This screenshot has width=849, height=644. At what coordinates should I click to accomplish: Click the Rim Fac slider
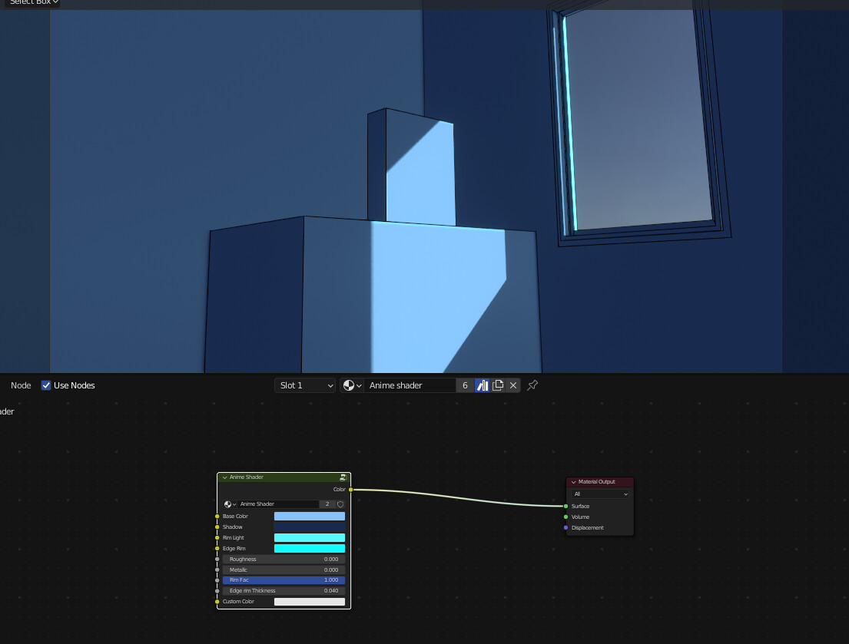284,580
